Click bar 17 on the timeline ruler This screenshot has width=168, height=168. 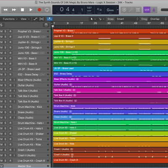[x=81, y=23]
